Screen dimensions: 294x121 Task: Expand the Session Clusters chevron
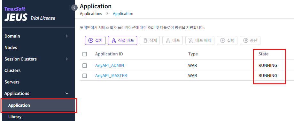point(67,59)
